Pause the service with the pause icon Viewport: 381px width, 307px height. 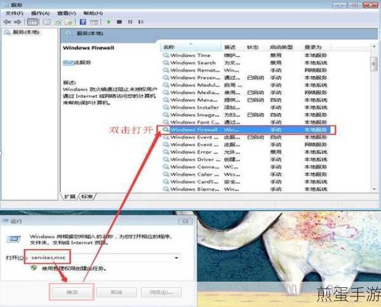pyautogui.click(x=130, y=22)
